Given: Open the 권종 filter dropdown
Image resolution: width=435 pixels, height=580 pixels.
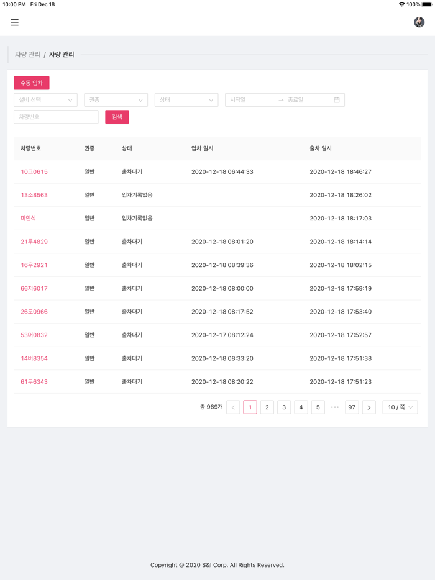Looking at the screenshot, I should pyautogui.click(x=116, y=100).
